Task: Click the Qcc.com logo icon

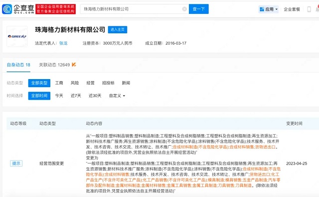Action: pos(7,9)
